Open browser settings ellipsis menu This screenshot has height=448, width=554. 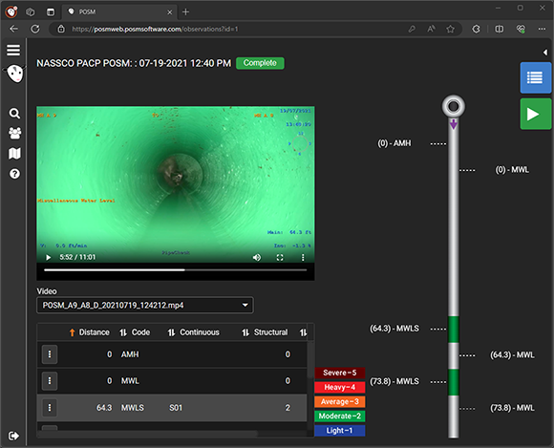(x=542, y=29)
